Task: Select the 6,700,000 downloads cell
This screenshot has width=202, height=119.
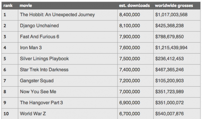Action: [x=136, y=114]
